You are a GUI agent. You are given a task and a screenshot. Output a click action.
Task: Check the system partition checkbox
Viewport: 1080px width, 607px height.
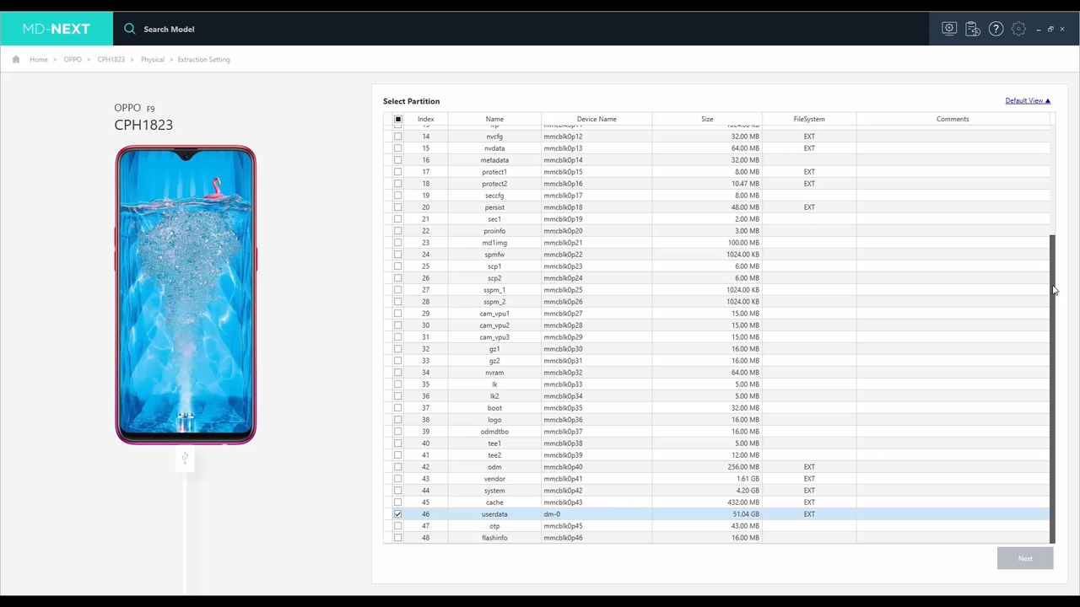(x=397, y=490)
